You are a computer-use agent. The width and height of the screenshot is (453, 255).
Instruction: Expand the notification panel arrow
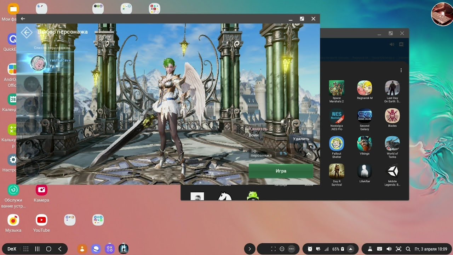tap(351, 249)
